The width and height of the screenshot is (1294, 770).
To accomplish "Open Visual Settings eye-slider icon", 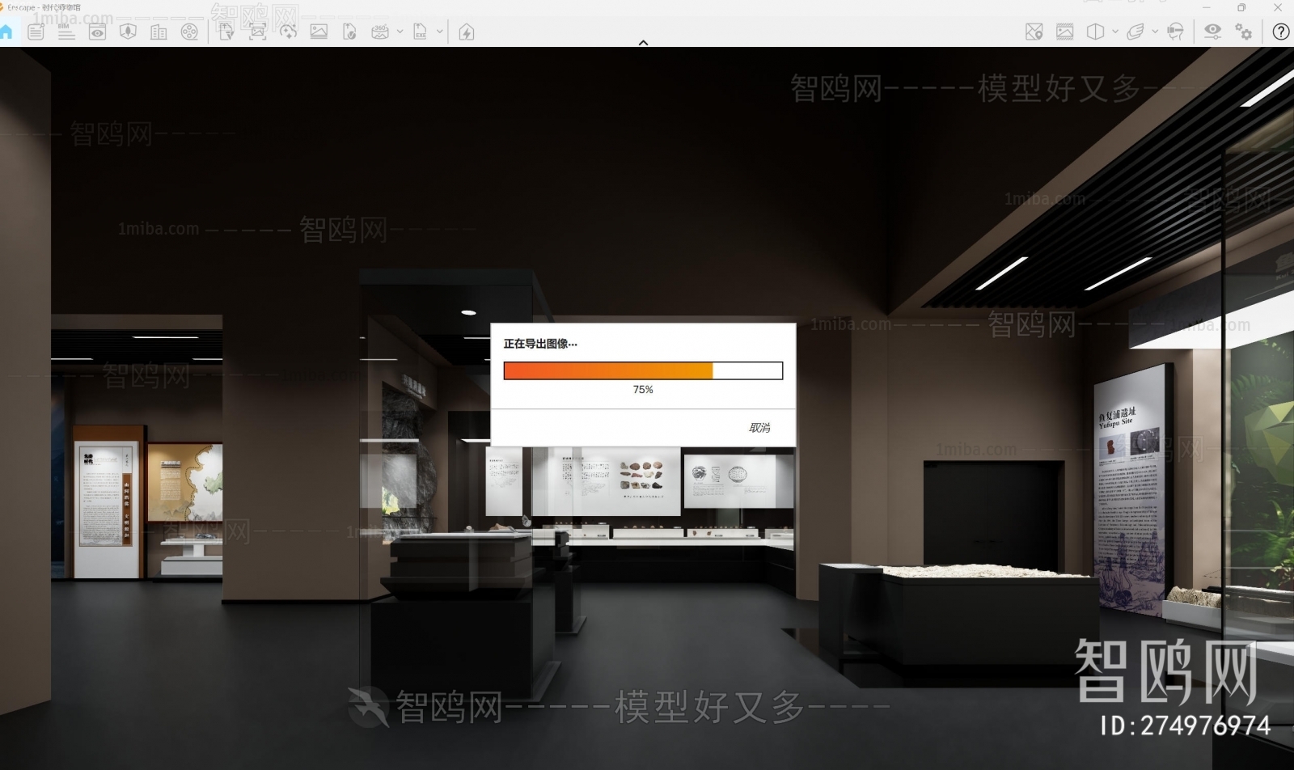I will click(x=1212, y=32).
